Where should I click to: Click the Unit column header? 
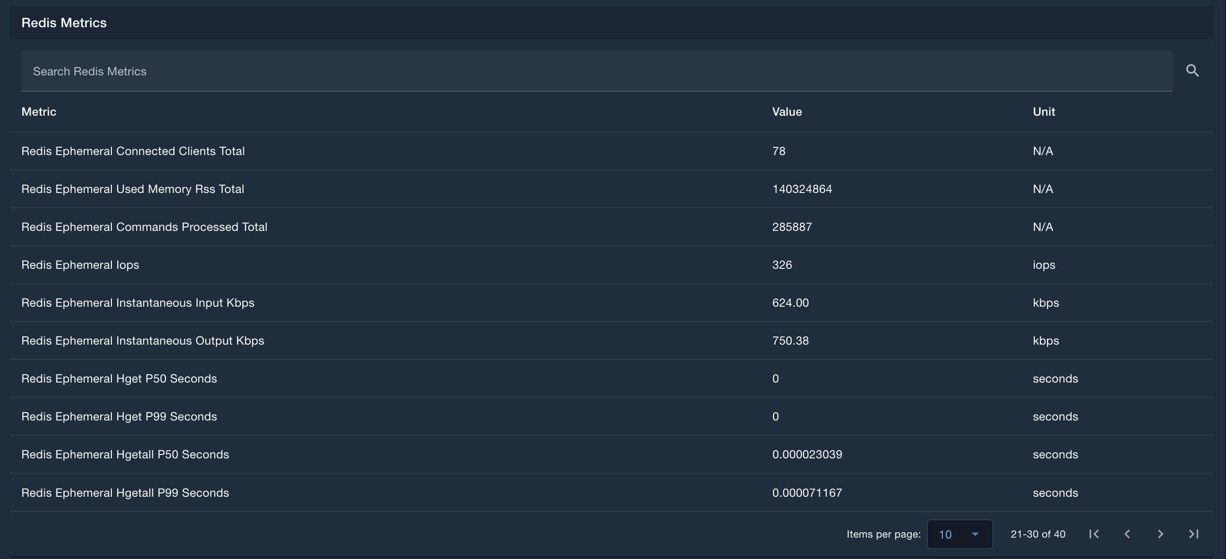(x=1044, y=112)
